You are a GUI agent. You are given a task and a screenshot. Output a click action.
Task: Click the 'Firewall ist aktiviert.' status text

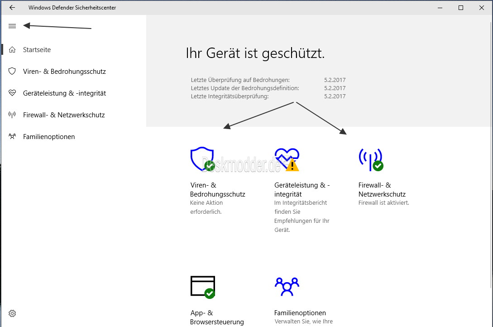pos(383,203)
